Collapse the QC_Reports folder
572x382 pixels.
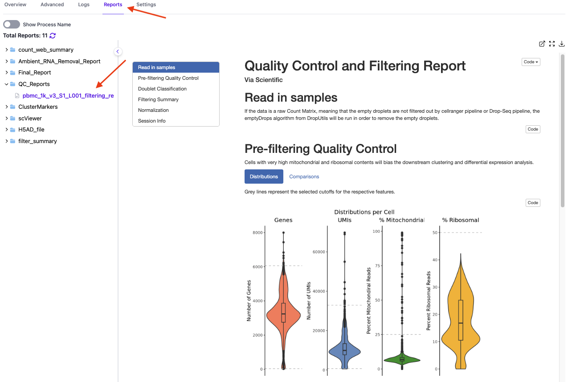point(6,84)
